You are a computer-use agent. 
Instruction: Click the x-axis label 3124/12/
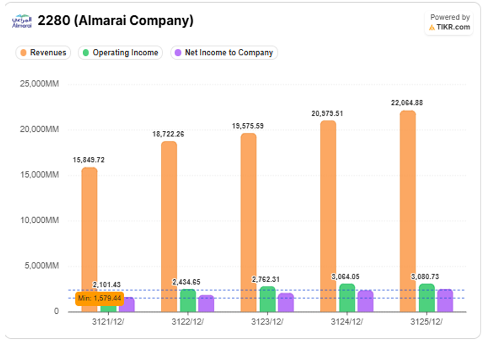347,322
